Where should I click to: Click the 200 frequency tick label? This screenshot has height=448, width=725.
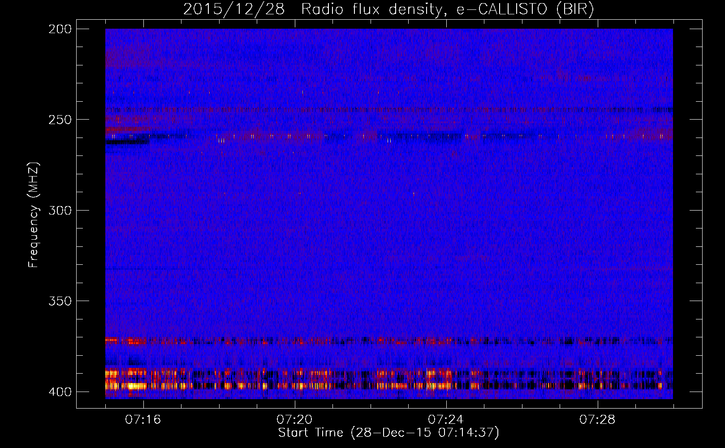[x=60, y=29]
